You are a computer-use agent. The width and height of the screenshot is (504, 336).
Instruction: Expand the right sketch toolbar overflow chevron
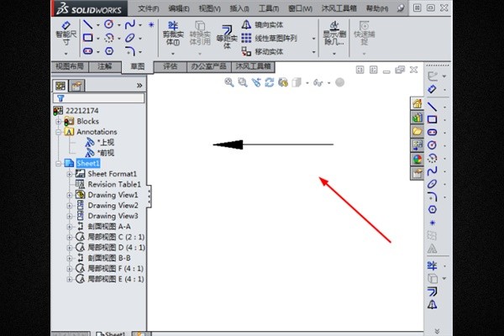click(437, 331)
